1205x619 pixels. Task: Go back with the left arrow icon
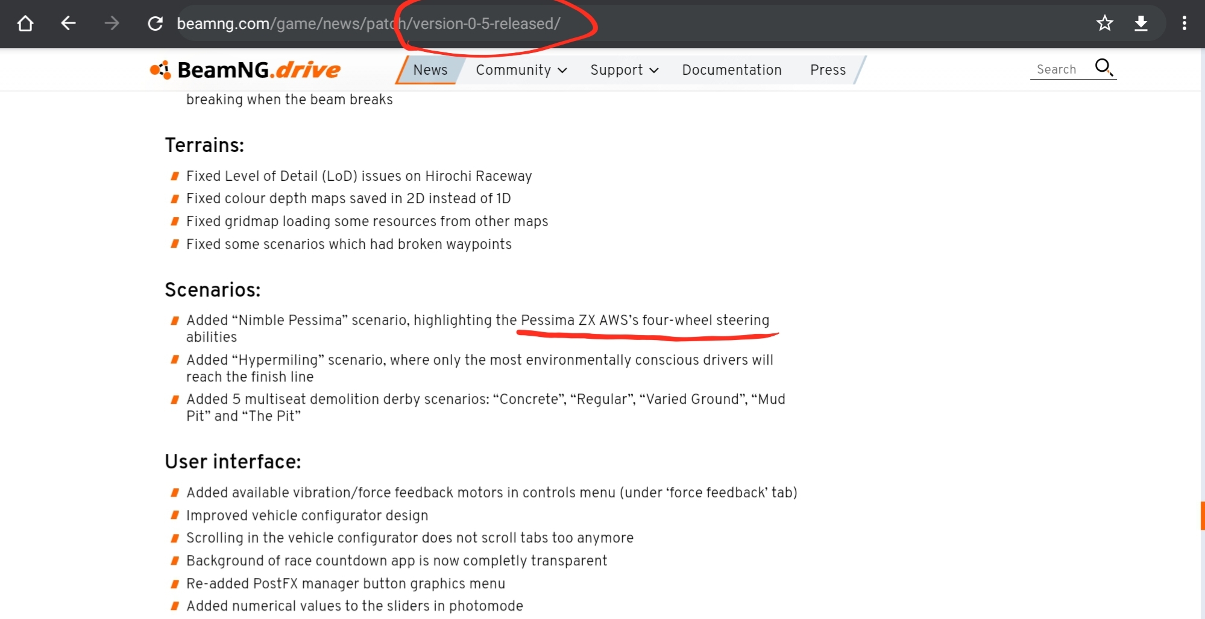69,24
